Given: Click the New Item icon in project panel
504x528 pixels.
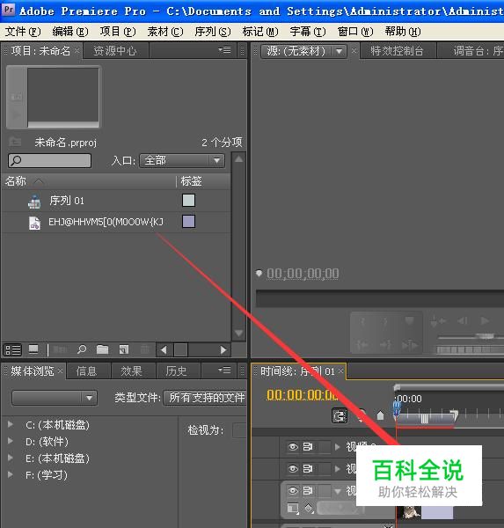Looking at the screenshot, I should pos(124,350).
